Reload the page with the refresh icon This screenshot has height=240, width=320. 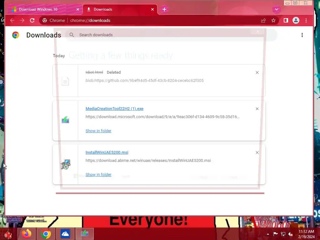click(x=32, y=20)
